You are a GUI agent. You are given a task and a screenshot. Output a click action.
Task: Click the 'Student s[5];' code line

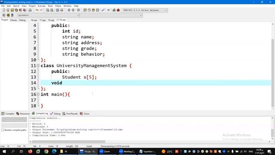pyautogui.click(x=79, y=77)
